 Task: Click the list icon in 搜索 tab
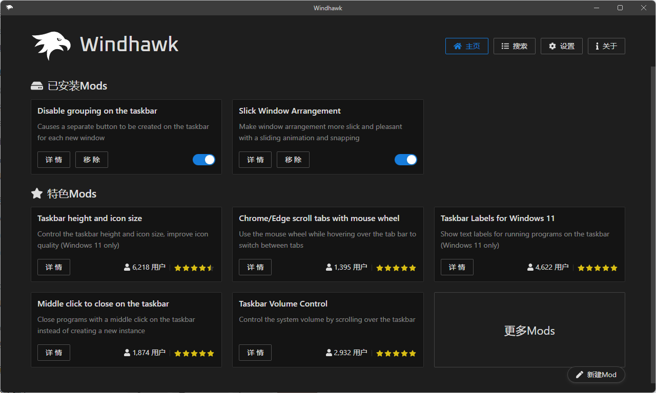point(505,46)
